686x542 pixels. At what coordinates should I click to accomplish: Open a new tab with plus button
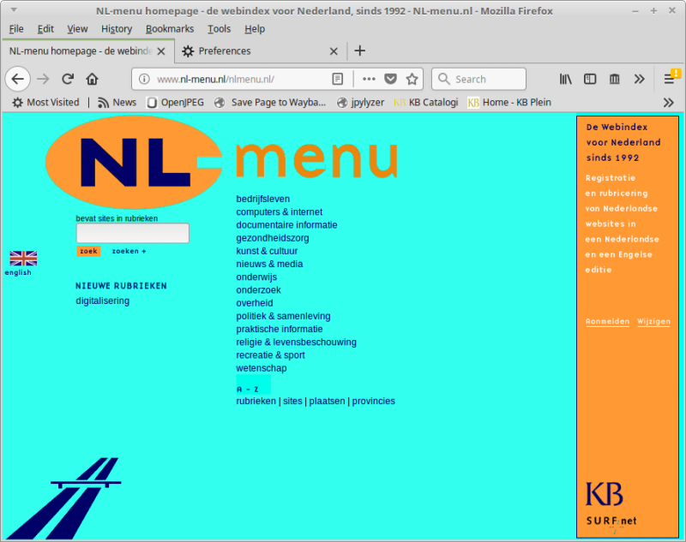pyautogui.click(x=360, y=51)
